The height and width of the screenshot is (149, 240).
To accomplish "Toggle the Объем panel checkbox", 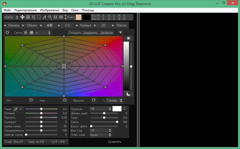I will tap(23, 25).
